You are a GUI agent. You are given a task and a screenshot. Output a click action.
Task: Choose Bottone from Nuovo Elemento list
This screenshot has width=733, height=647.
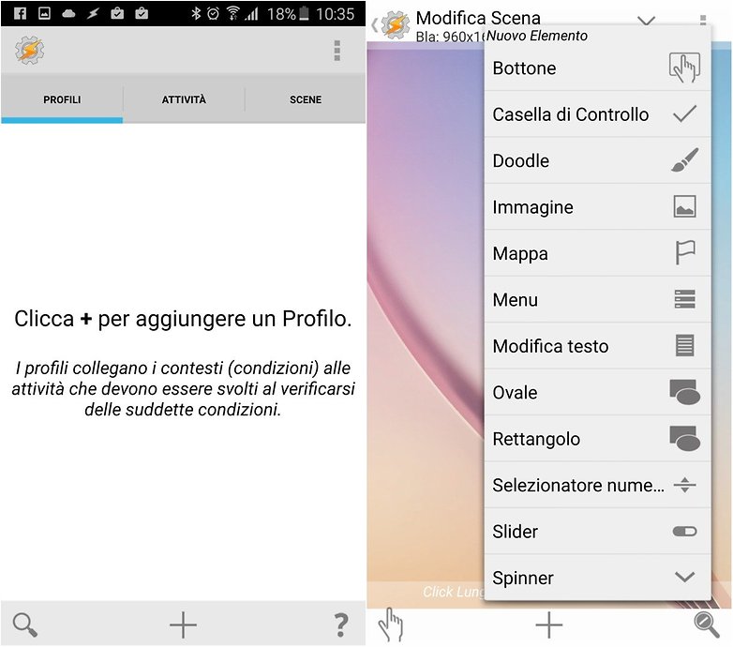[x=597, y=68]
